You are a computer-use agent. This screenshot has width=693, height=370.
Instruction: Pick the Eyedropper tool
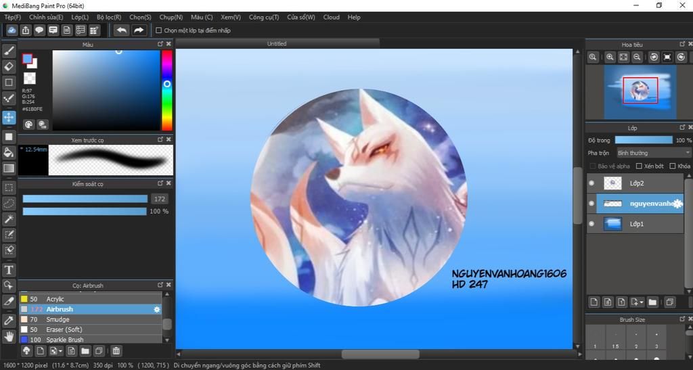coord(9,321)
